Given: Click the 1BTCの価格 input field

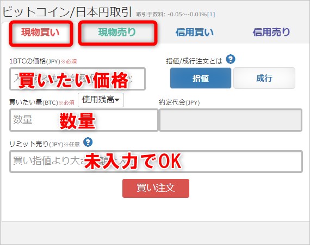Looking at the screenshot, I should 77,79.
